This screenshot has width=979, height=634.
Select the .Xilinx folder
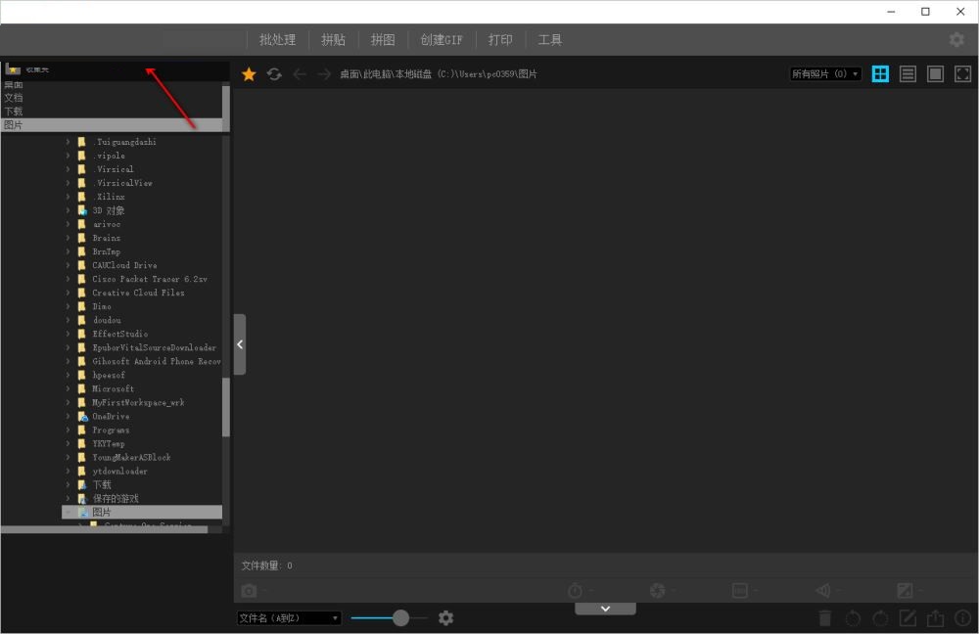110,197
